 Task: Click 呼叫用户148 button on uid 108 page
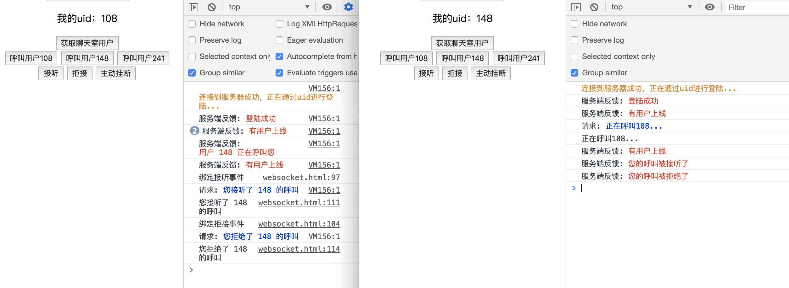pyautogui.click(x=87, y=58)
